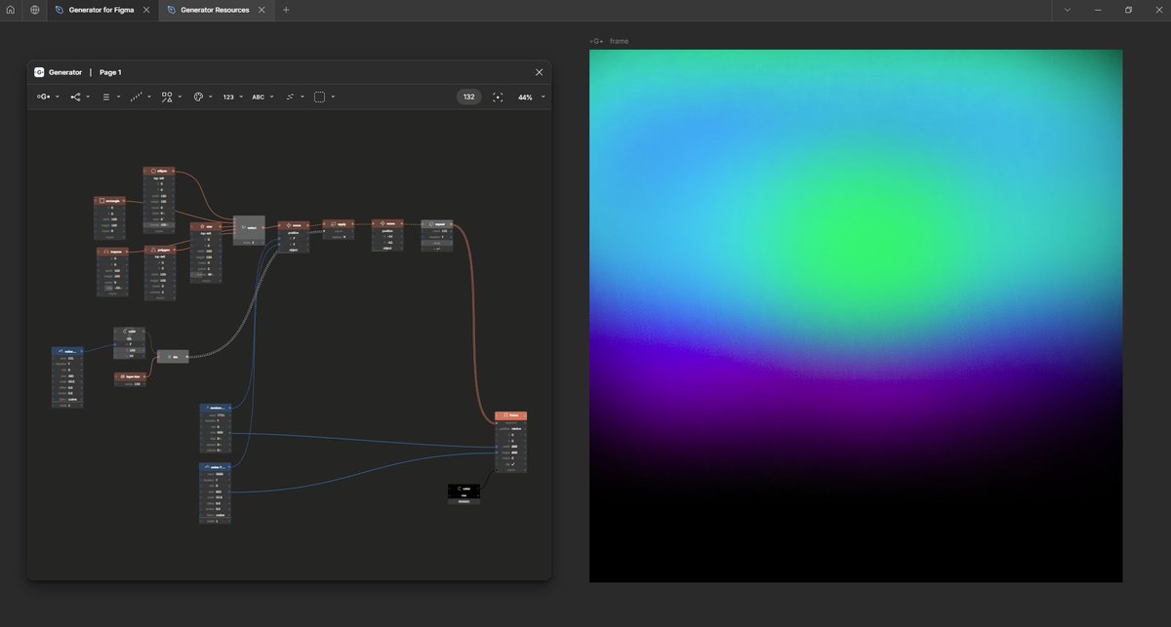1171x627 pixels.
Task: Go to the Figma home icon
Action: (x=11, y=10)
